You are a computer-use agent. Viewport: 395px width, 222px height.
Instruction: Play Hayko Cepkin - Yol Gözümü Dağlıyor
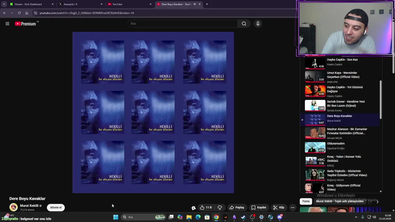339,91
